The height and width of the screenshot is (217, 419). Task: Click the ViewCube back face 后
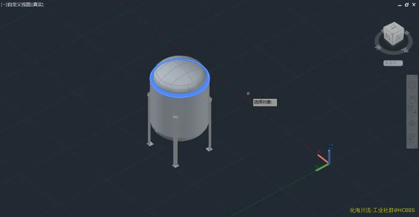pos(388,37)
